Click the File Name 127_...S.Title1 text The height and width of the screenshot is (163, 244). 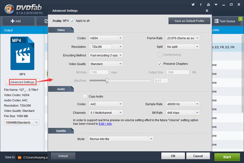[x=21, y=90]
